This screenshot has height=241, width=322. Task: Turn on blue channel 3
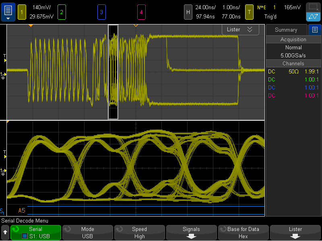point(101,12)
